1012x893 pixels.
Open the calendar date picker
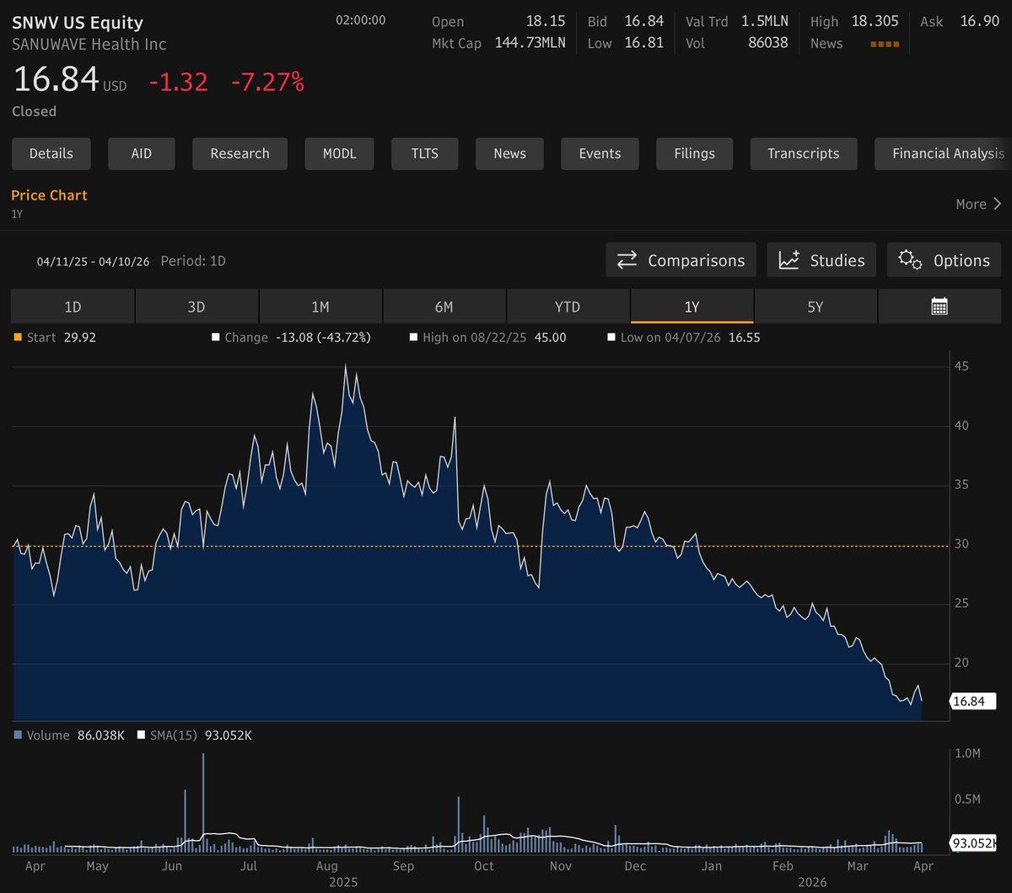939,306
